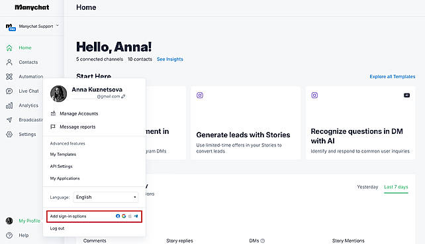The height and width of the screenshot is (244, 425).
Task: Open My Profile in the sidebar
Action: 30,221
